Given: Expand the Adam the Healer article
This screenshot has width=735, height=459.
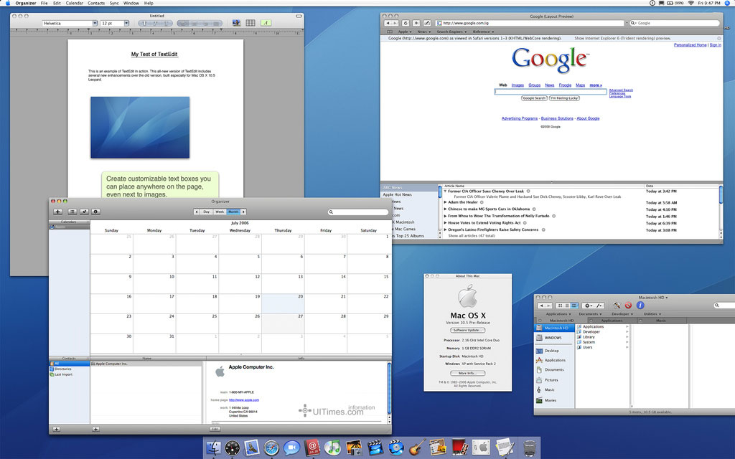Looking at the screenshot, I should [445, 202].
